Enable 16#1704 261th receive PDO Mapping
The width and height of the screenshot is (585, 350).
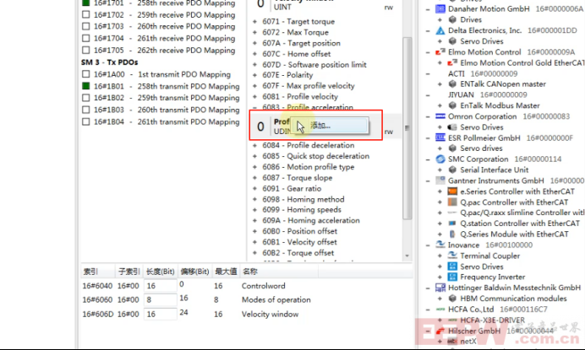pos(86,38)
